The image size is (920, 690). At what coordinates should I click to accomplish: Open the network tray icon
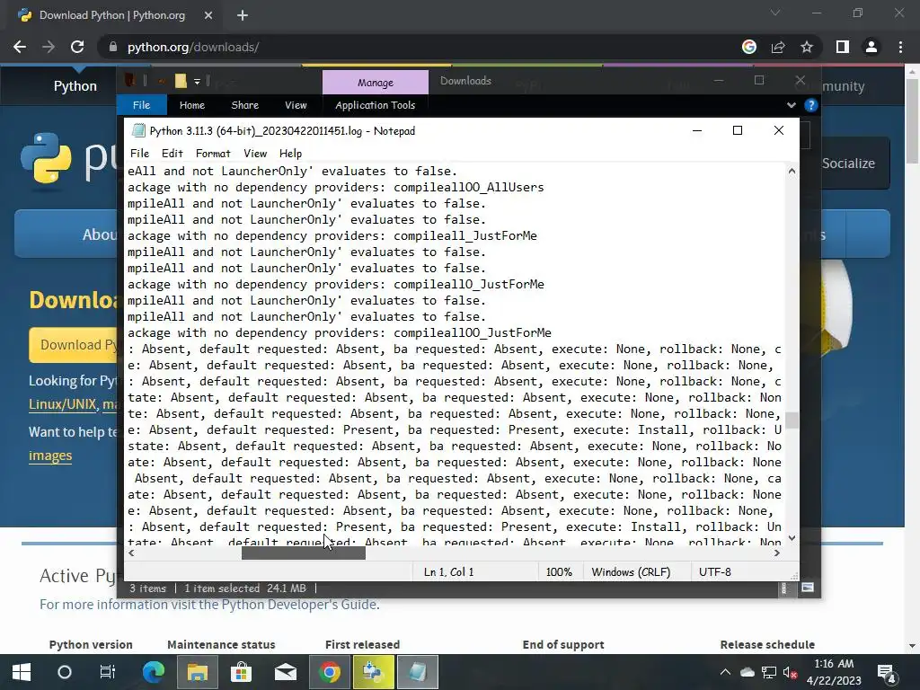pyautogui.click(x=769, y=672)
